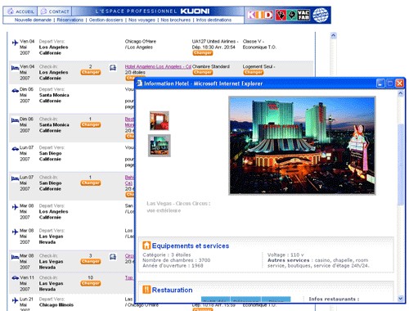Click the Restauration section heading
409x311 pixels.
point(172,290)
